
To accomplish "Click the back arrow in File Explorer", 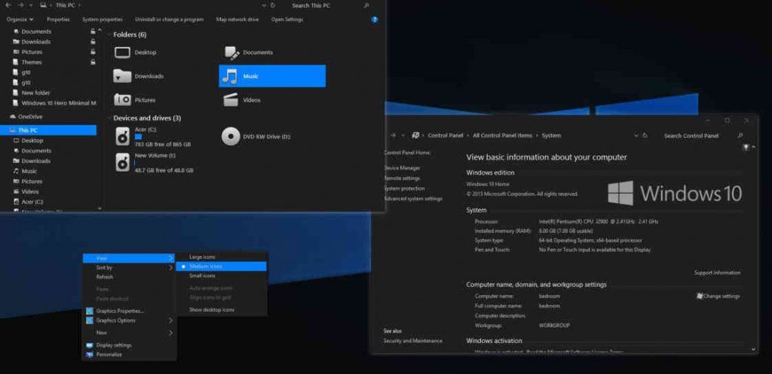I will click(8, 5).
